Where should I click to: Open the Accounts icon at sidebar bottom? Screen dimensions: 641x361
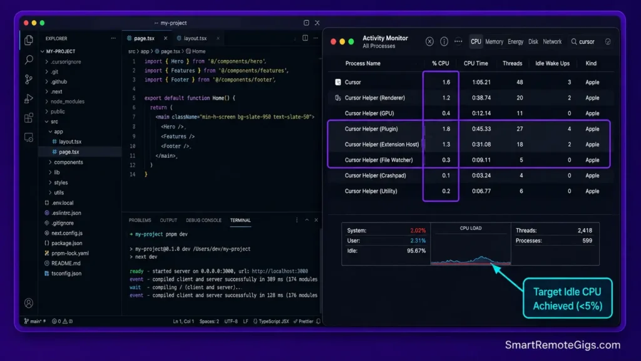coord(29,303)
